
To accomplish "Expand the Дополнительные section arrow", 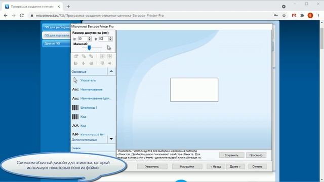I will [111, 139].
